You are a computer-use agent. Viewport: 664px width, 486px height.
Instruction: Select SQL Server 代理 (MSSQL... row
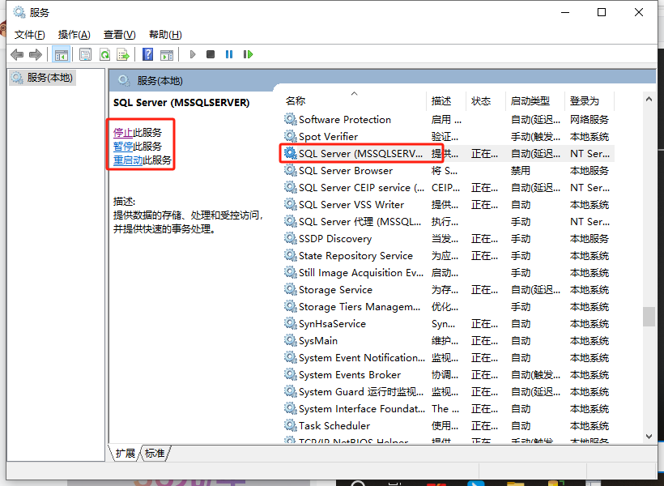(x=447, y=221)
